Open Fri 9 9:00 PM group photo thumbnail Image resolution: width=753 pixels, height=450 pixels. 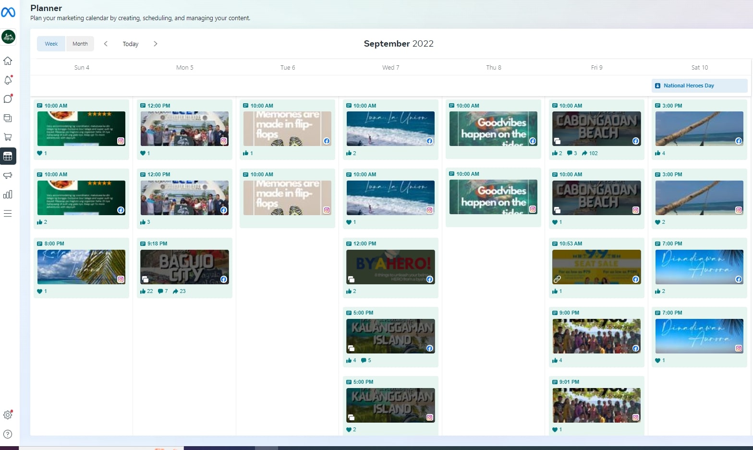(596, 336)
